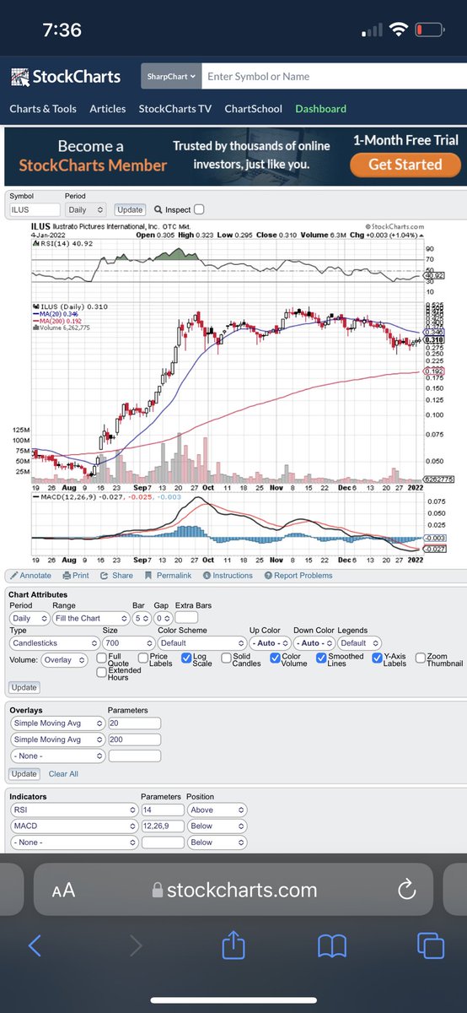This screenshot has height=1013, width=467.
Task: Uncheck Log Scale checkbox
Action: tap(186, 658)
